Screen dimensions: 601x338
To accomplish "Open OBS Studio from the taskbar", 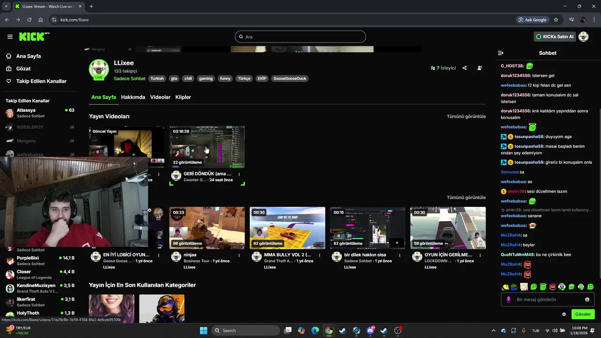I will pos(398,330).
